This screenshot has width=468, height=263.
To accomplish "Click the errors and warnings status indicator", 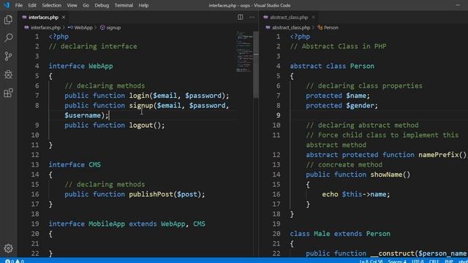I will (x=14, y=261).
